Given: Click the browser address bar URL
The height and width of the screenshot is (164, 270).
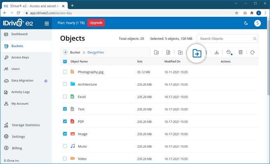Looking at the screenshot, I should click(x=51, y=13).
